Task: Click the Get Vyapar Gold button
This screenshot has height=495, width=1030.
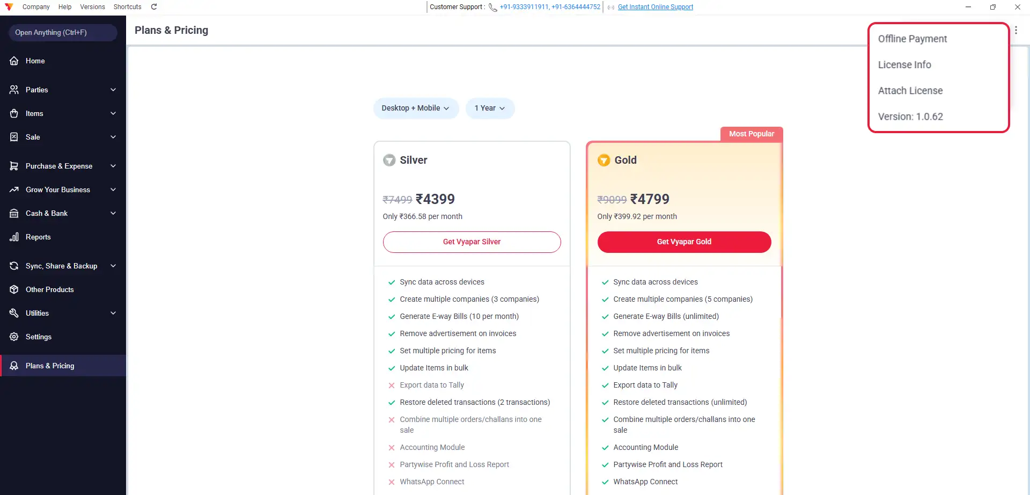Action: [685, 242]
